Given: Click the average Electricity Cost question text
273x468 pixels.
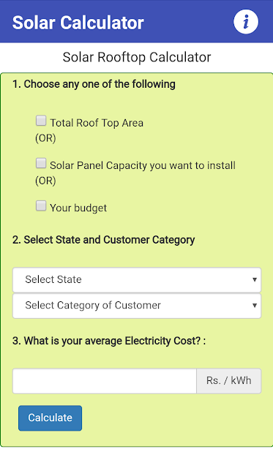Looking at the screenshot, I should [x=109, y=341].
